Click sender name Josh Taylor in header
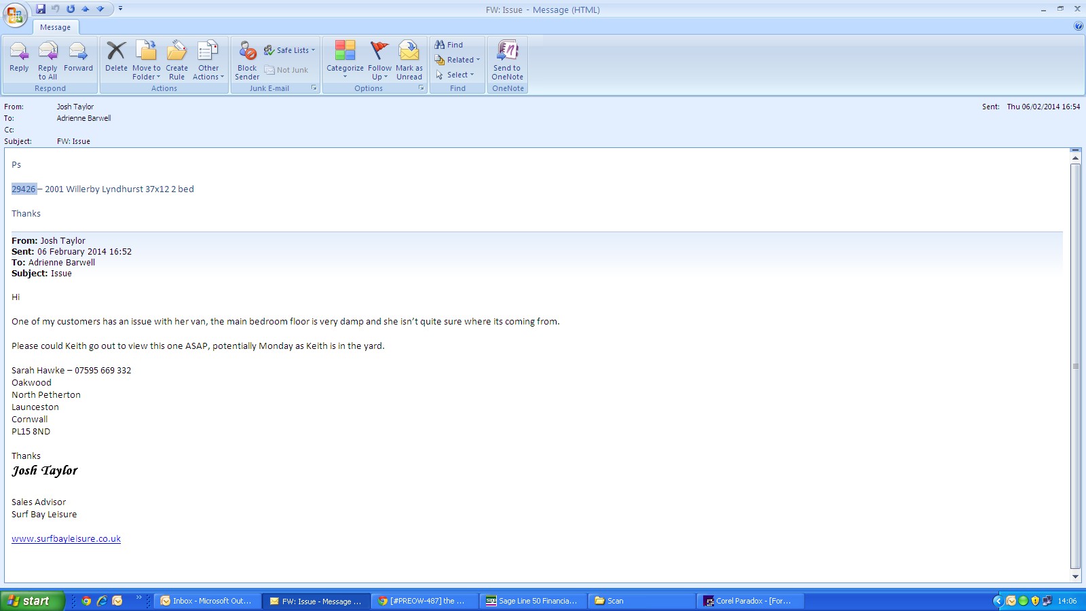Image resolution: width=1086 pixels, height=611 pixels. pyautogui.click(x=75, y=107)
